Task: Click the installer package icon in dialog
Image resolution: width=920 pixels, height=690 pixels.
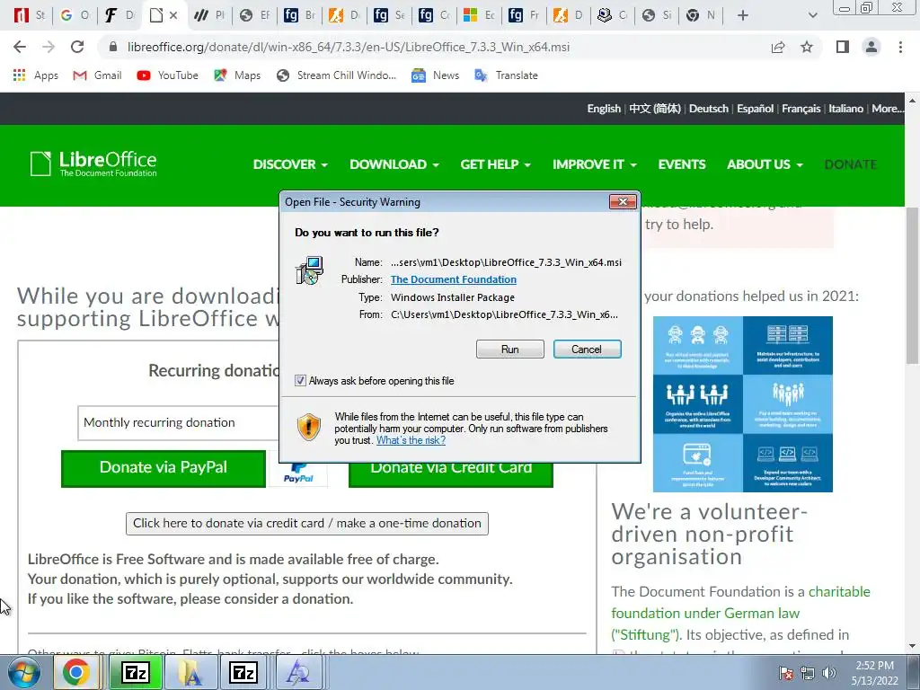Action: pyautogui.click(x=309, y=270)
